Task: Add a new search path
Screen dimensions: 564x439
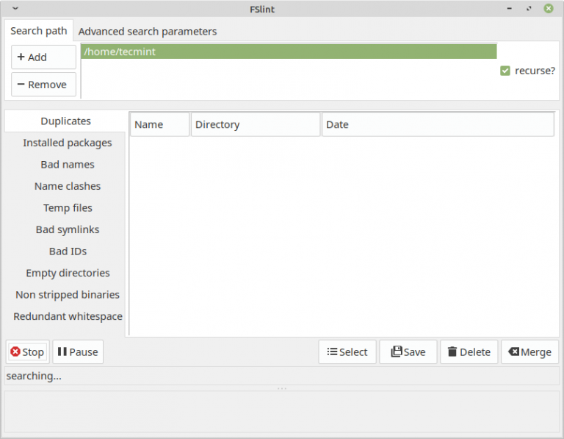Action: point(43,57)
